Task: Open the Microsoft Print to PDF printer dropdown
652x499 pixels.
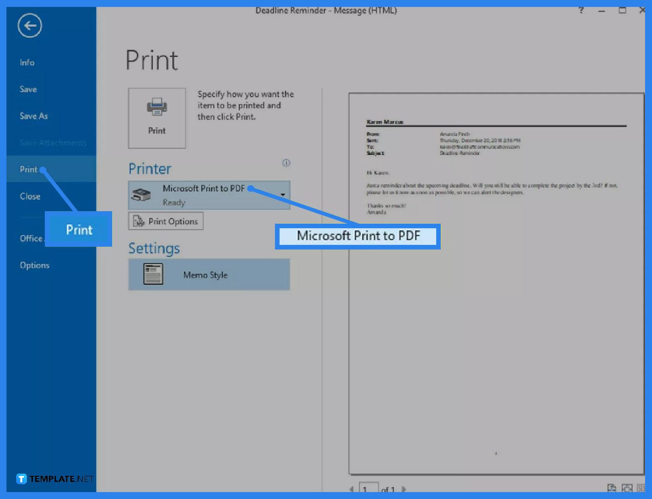Action: point(282,195)
